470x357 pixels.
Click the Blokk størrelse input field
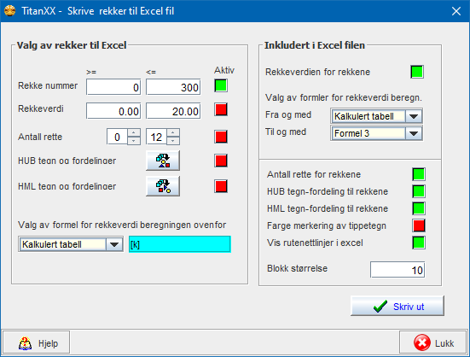pos(397,270)
